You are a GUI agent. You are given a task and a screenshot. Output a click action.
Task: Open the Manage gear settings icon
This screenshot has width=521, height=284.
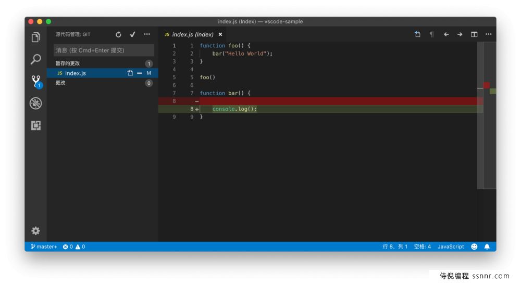(x=35, y=230)
